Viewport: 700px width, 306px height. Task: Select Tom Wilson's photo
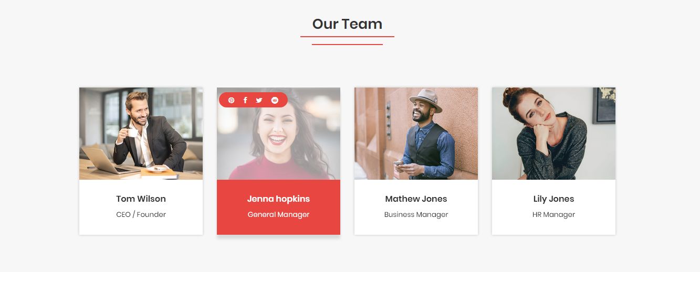(x=141, y=134)
